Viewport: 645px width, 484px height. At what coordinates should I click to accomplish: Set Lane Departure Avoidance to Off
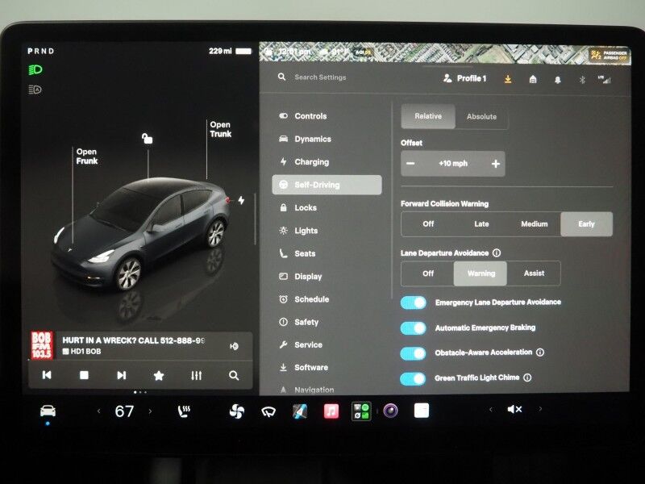428,273
